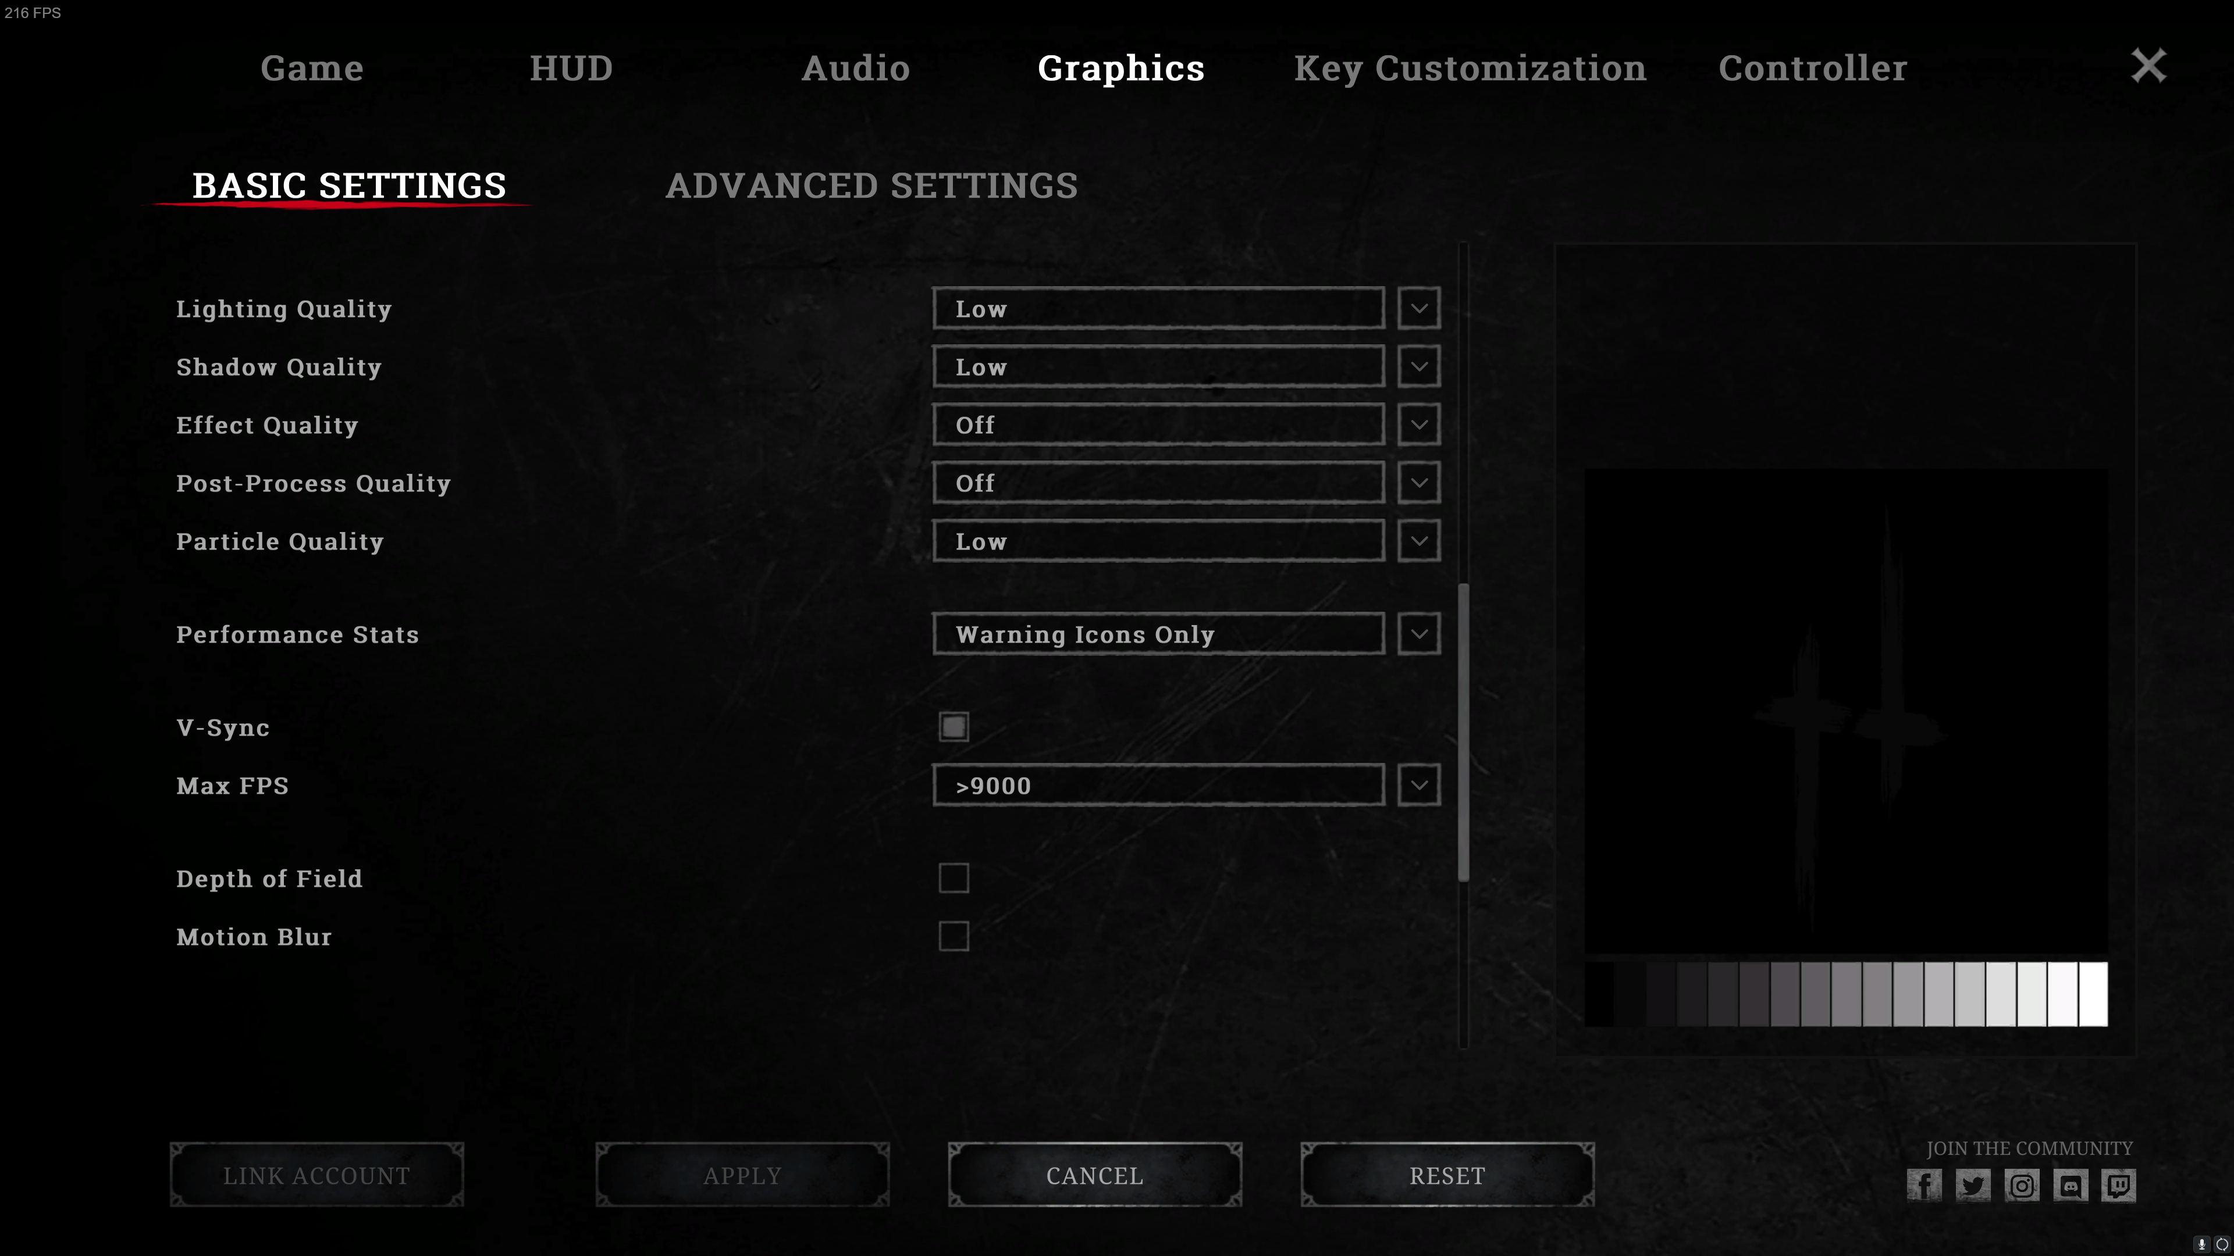
Task: Open the Twitch community icon
Action: 2119,1185
